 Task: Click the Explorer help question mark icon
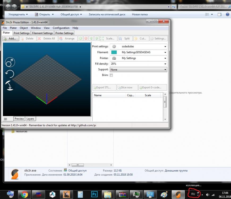coord(228,14)
